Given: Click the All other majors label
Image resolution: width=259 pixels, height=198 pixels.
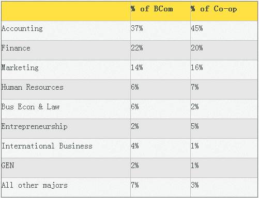Looking at the screenshot, I should click(x=35, y=185).
